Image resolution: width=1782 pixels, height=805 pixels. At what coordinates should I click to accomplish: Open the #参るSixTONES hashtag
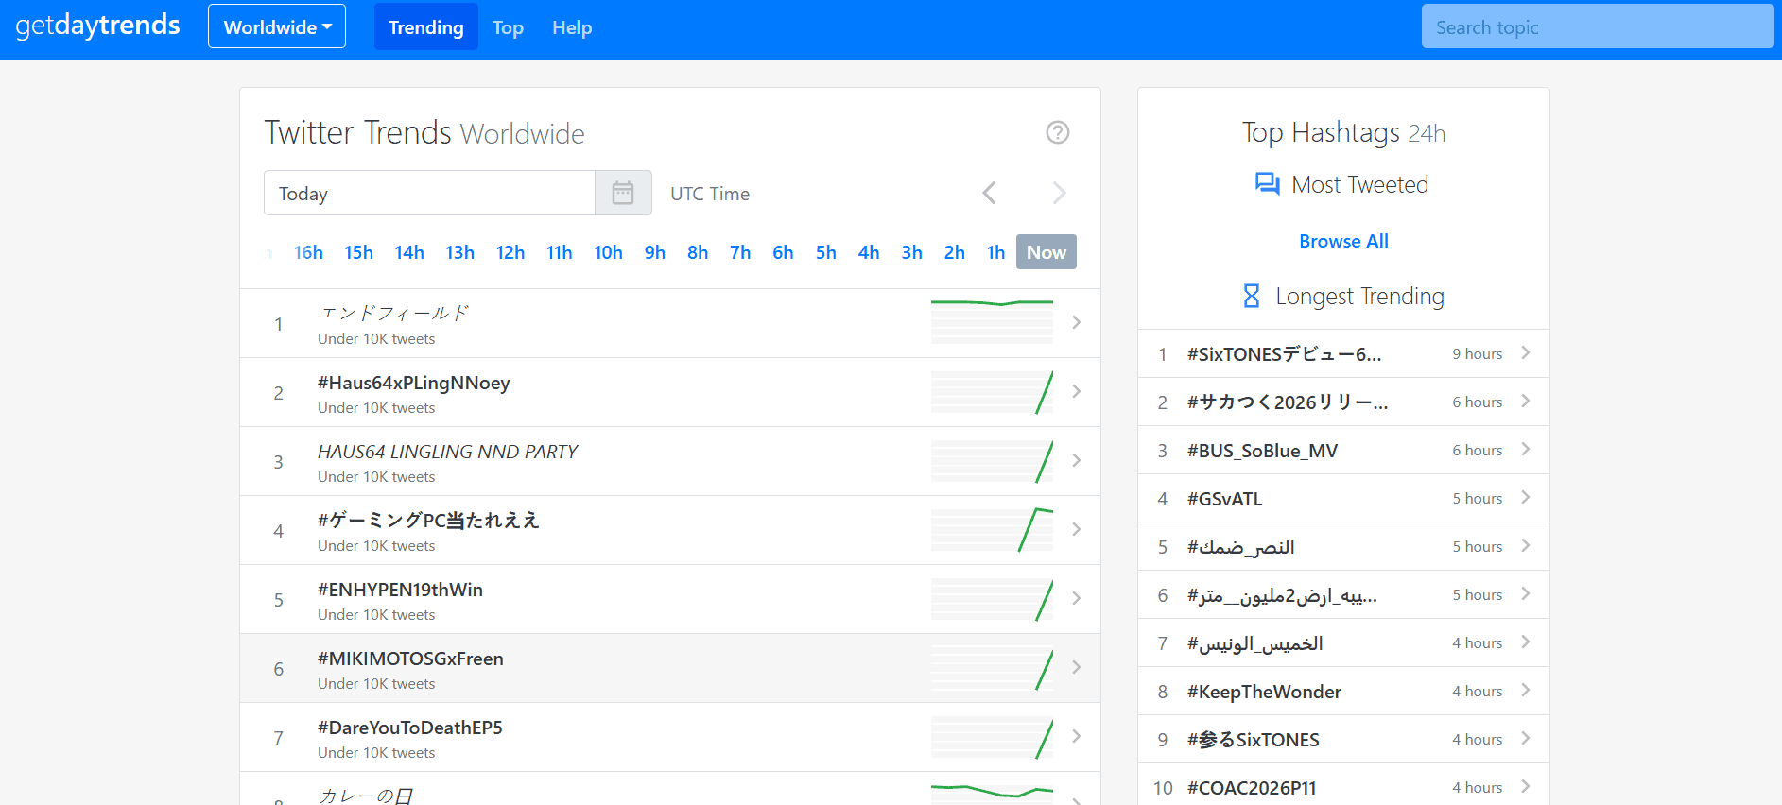(x=1254, y=740)
